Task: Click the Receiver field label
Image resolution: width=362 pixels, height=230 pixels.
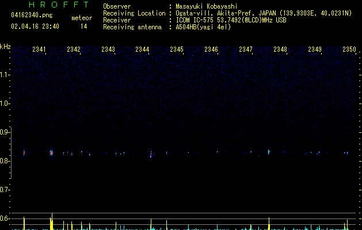Action: [x=117, y=20]
